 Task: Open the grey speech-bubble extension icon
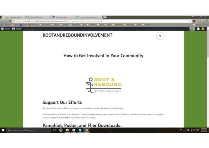pyautogui.click(x=203, y=21)
